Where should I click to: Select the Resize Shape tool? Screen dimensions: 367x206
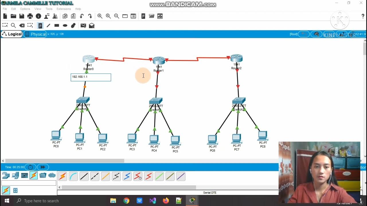point(30,25)
